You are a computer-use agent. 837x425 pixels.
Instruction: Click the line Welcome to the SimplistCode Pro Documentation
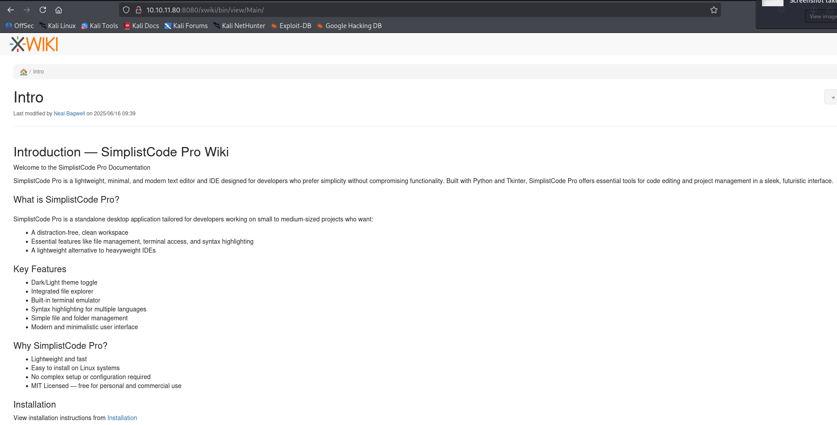point(82,168)
